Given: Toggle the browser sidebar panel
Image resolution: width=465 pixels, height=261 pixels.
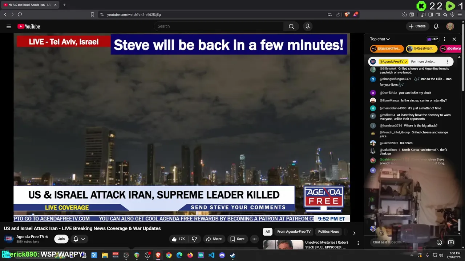Looking at the screenshot, I should coord(430,14).
